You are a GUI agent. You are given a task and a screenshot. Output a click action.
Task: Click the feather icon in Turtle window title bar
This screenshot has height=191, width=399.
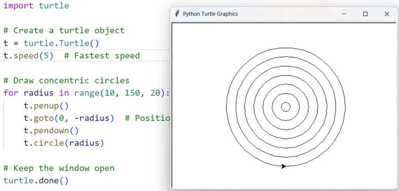[177, 14]
